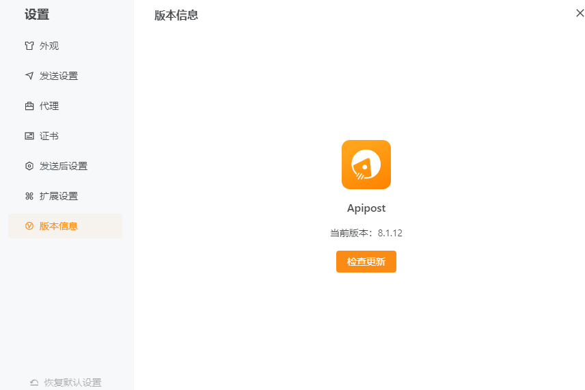Viewport: 585px width, 390px height.
Task: Click the certificate icon beside 证书
Action: (x=29, y=136)
